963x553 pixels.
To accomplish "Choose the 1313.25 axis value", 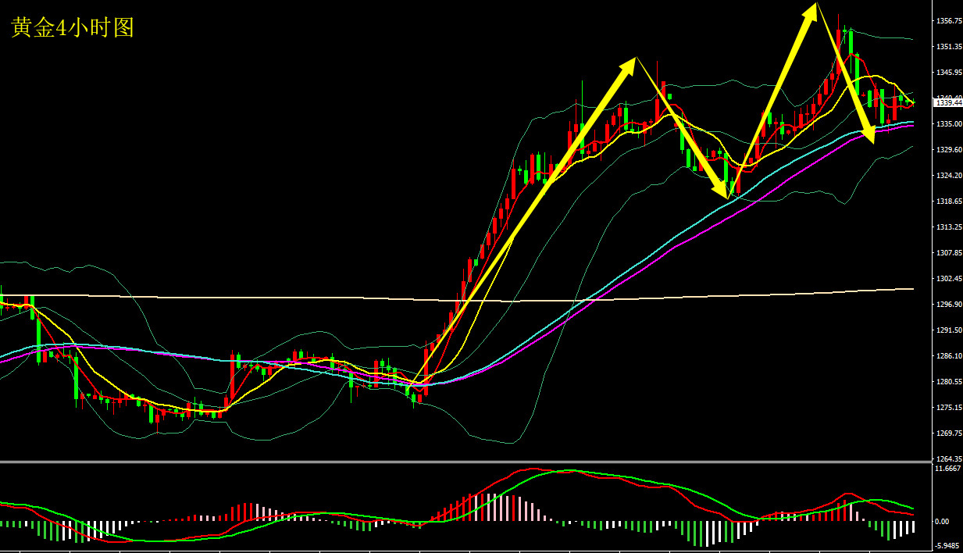I will (949, 227).
